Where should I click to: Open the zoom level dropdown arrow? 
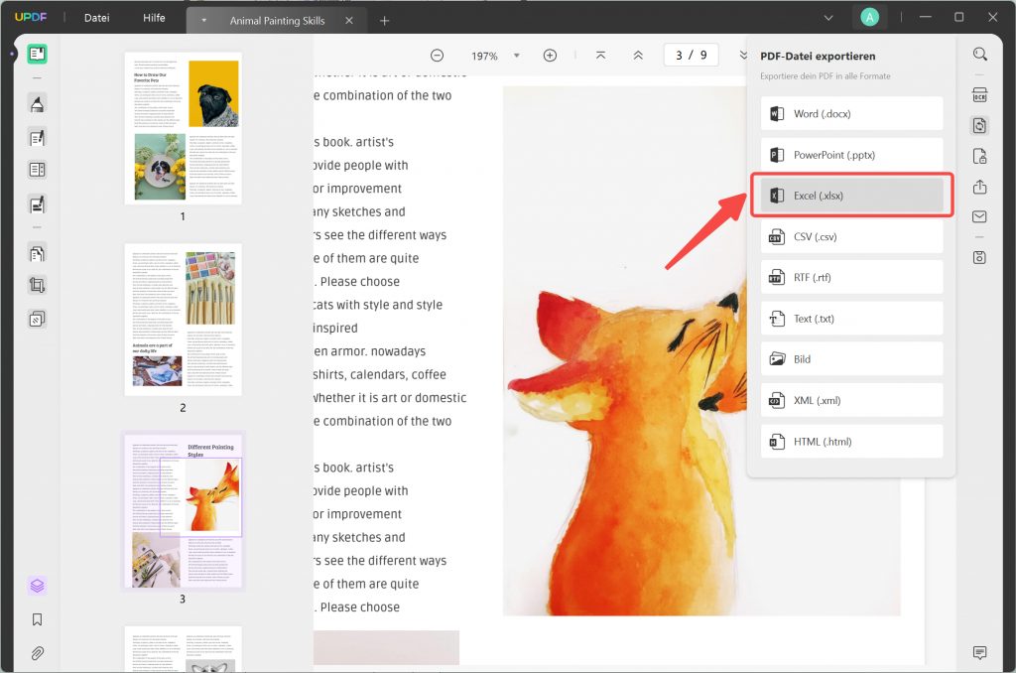tap(516, 56)
